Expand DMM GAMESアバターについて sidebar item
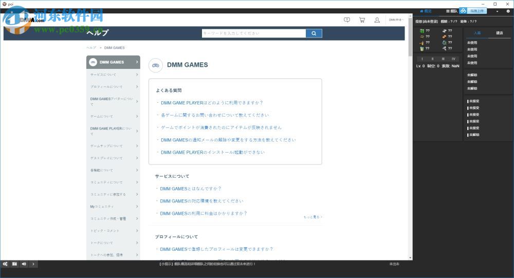 click(x=113, y=102)
